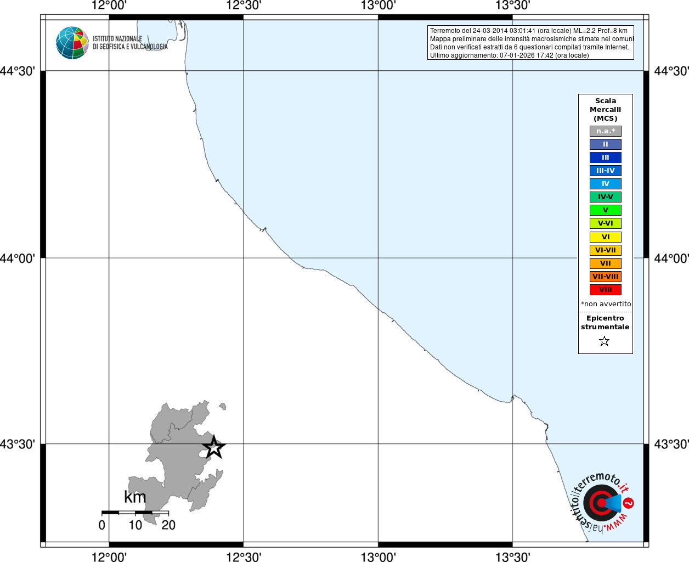Click the small gray islet above the municipality
The height and width of the screenshot is (562, 689).
(223, 407)
